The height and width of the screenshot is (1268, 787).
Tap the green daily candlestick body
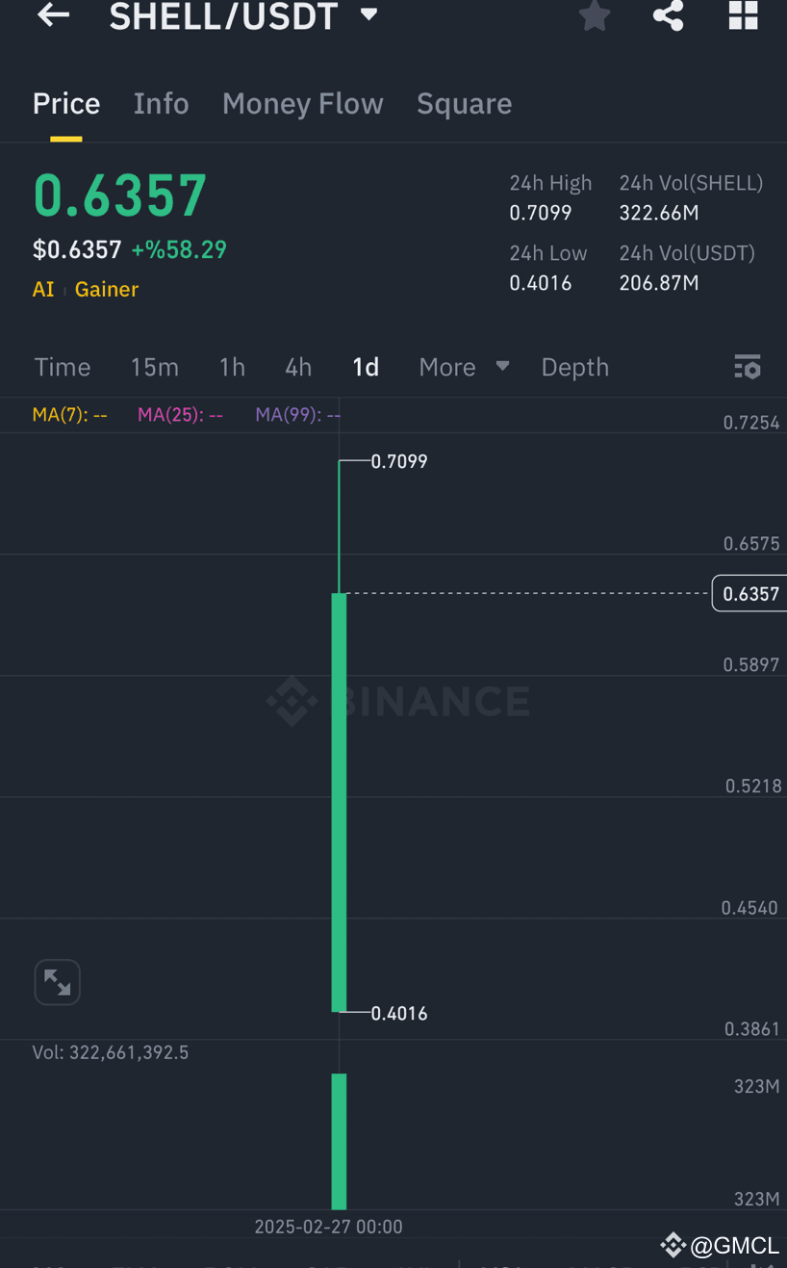click(339, 802)
